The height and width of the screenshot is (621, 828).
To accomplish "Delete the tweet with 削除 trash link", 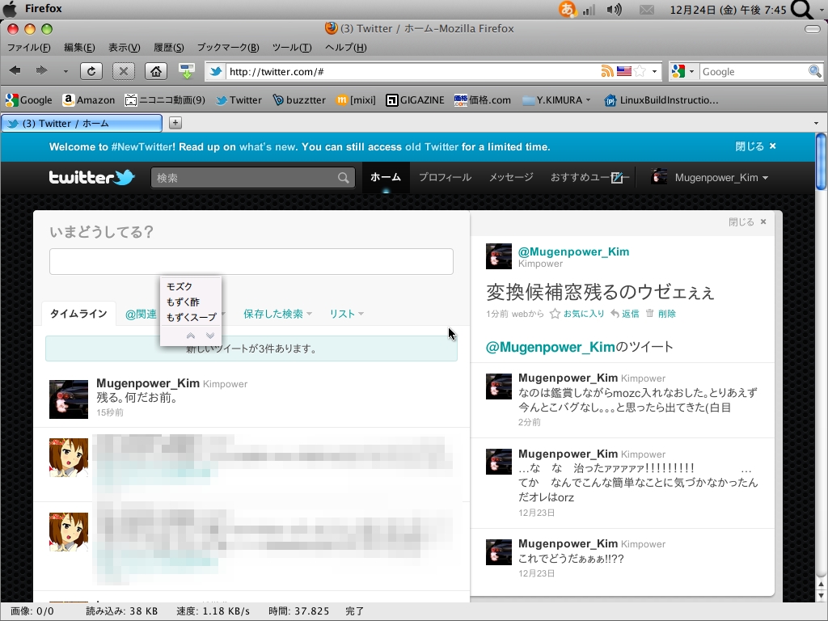I will pyautogui.click(x=661, y=314).
